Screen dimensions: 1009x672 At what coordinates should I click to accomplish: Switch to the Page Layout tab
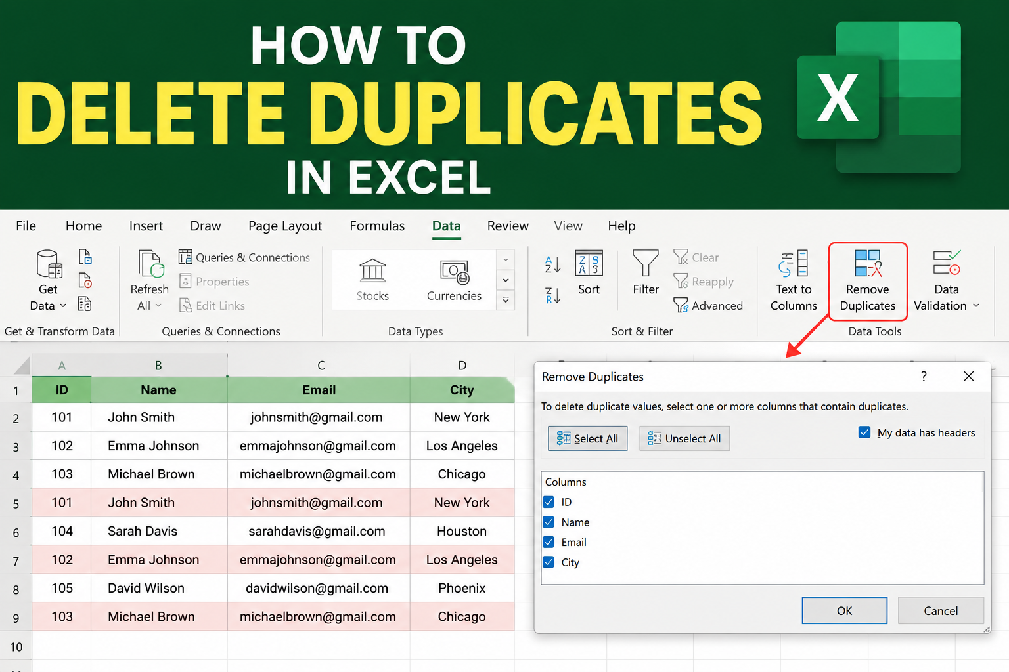pyautogui.click(x=285, y=226)
